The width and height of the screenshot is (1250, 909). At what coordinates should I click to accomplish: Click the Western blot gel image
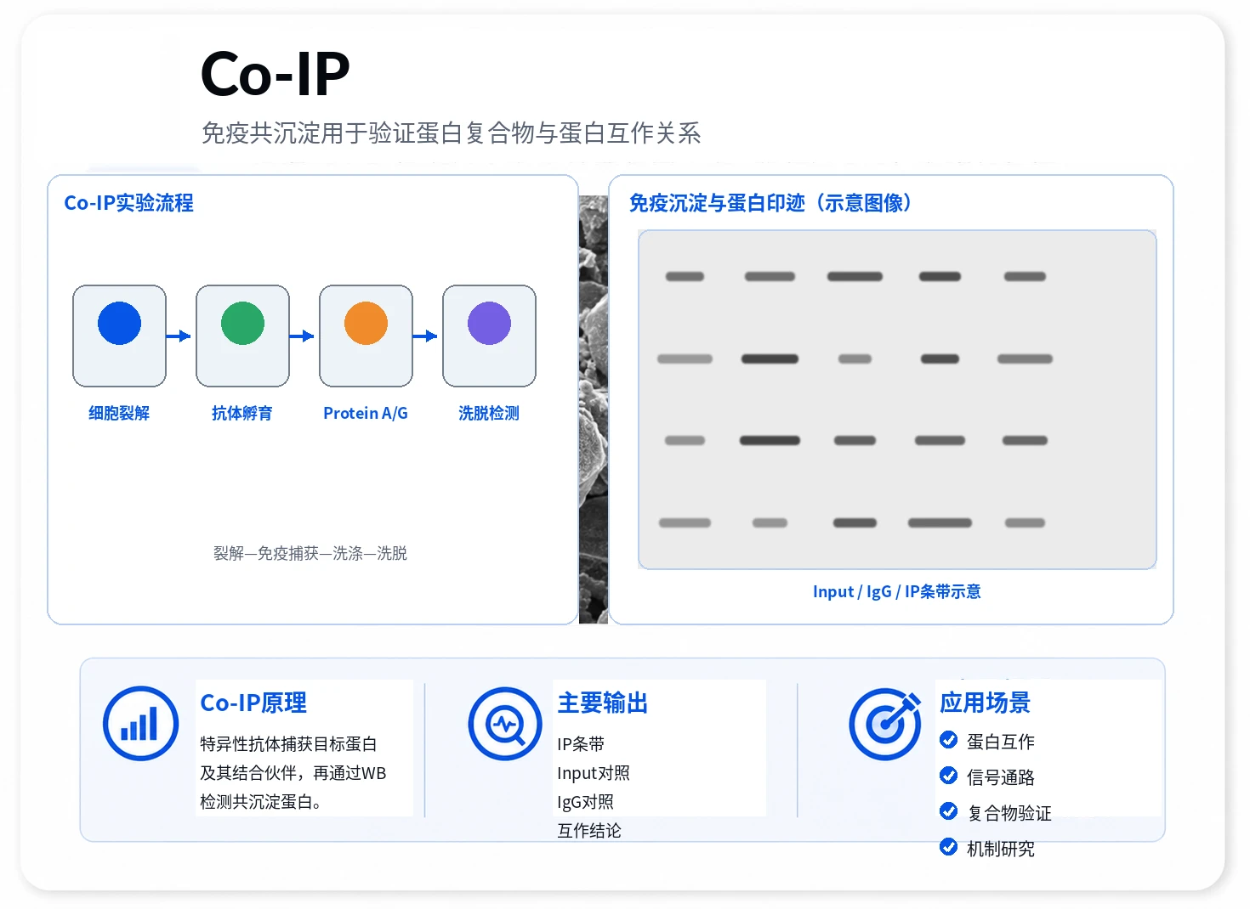tap(897, 399)
